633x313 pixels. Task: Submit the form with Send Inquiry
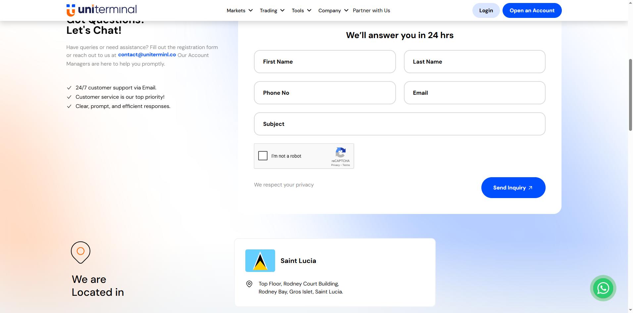(x=513, y=188)
